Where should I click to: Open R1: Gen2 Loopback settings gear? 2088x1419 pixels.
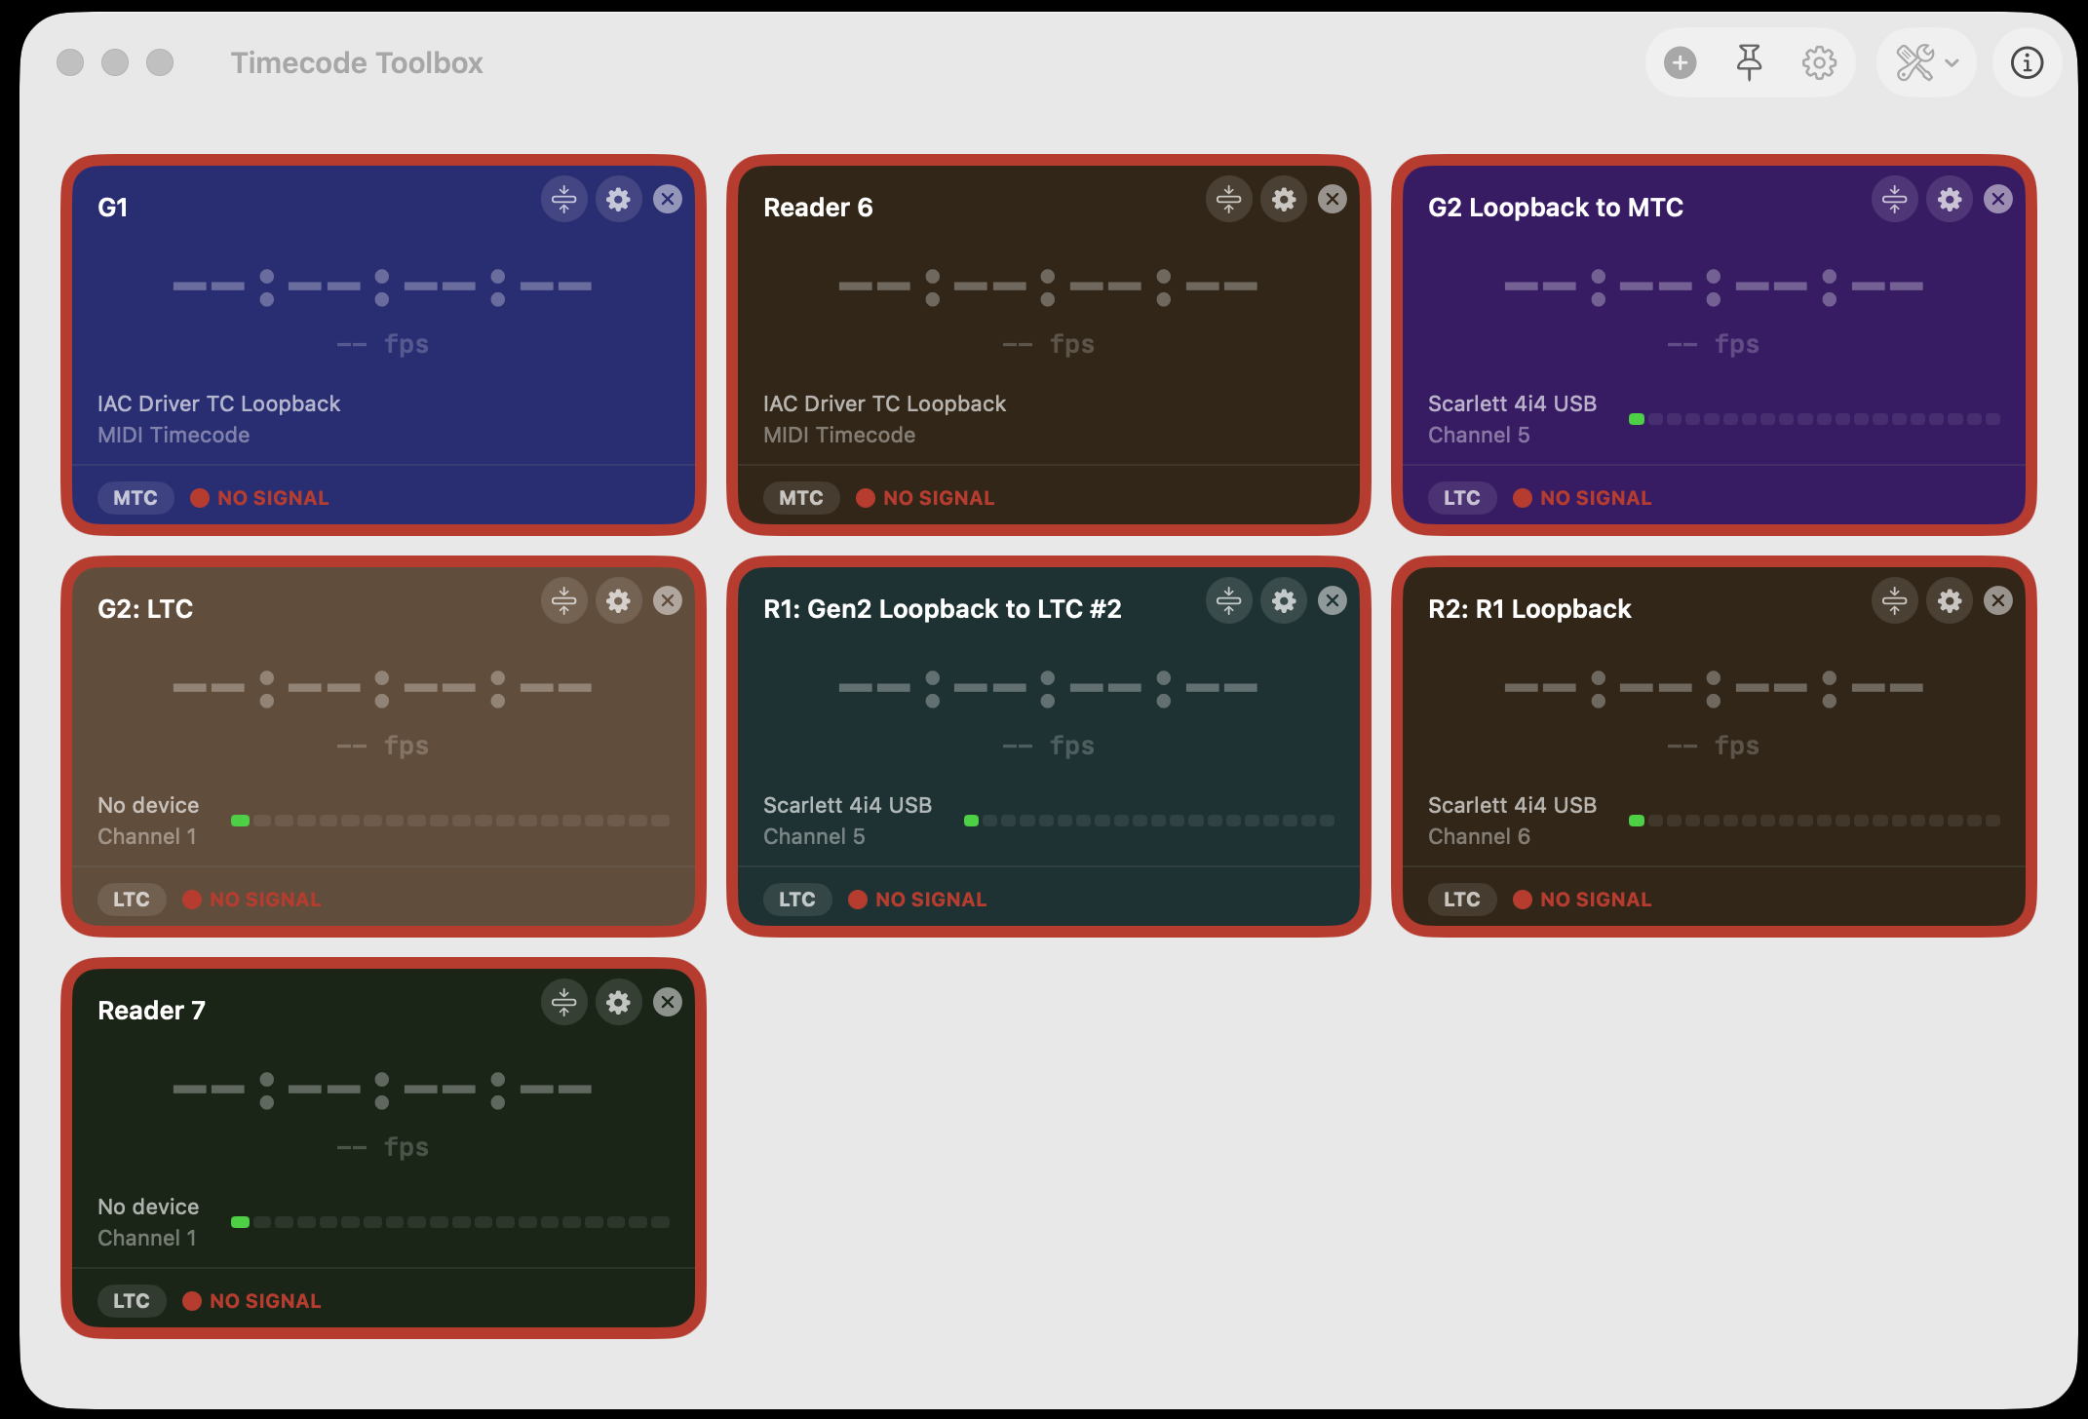tap(1284, 601)
